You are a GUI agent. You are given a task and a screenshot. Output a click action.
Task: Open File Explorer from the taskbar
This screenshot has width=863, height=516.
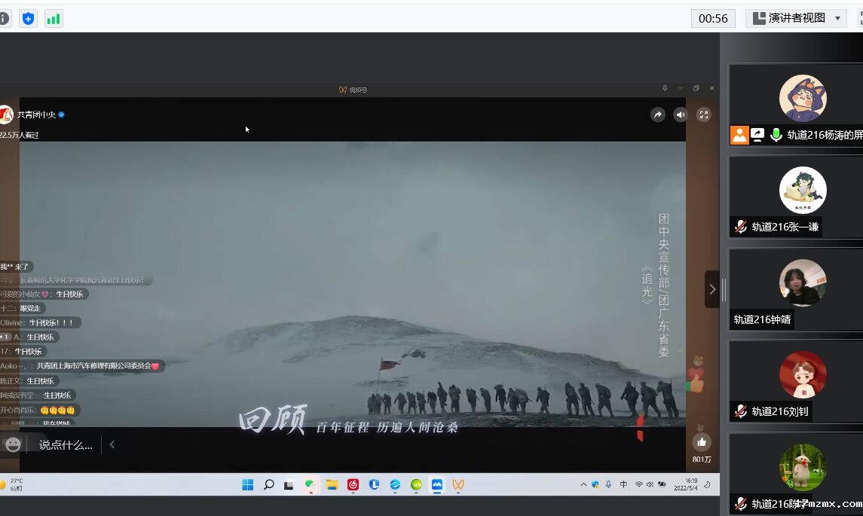pyautogui.click(x=332, y=484)
